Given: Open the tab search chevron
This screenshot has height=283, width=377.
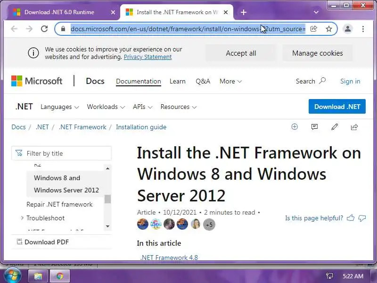Looking at the screenshot, I should click(x=316, y=12).
